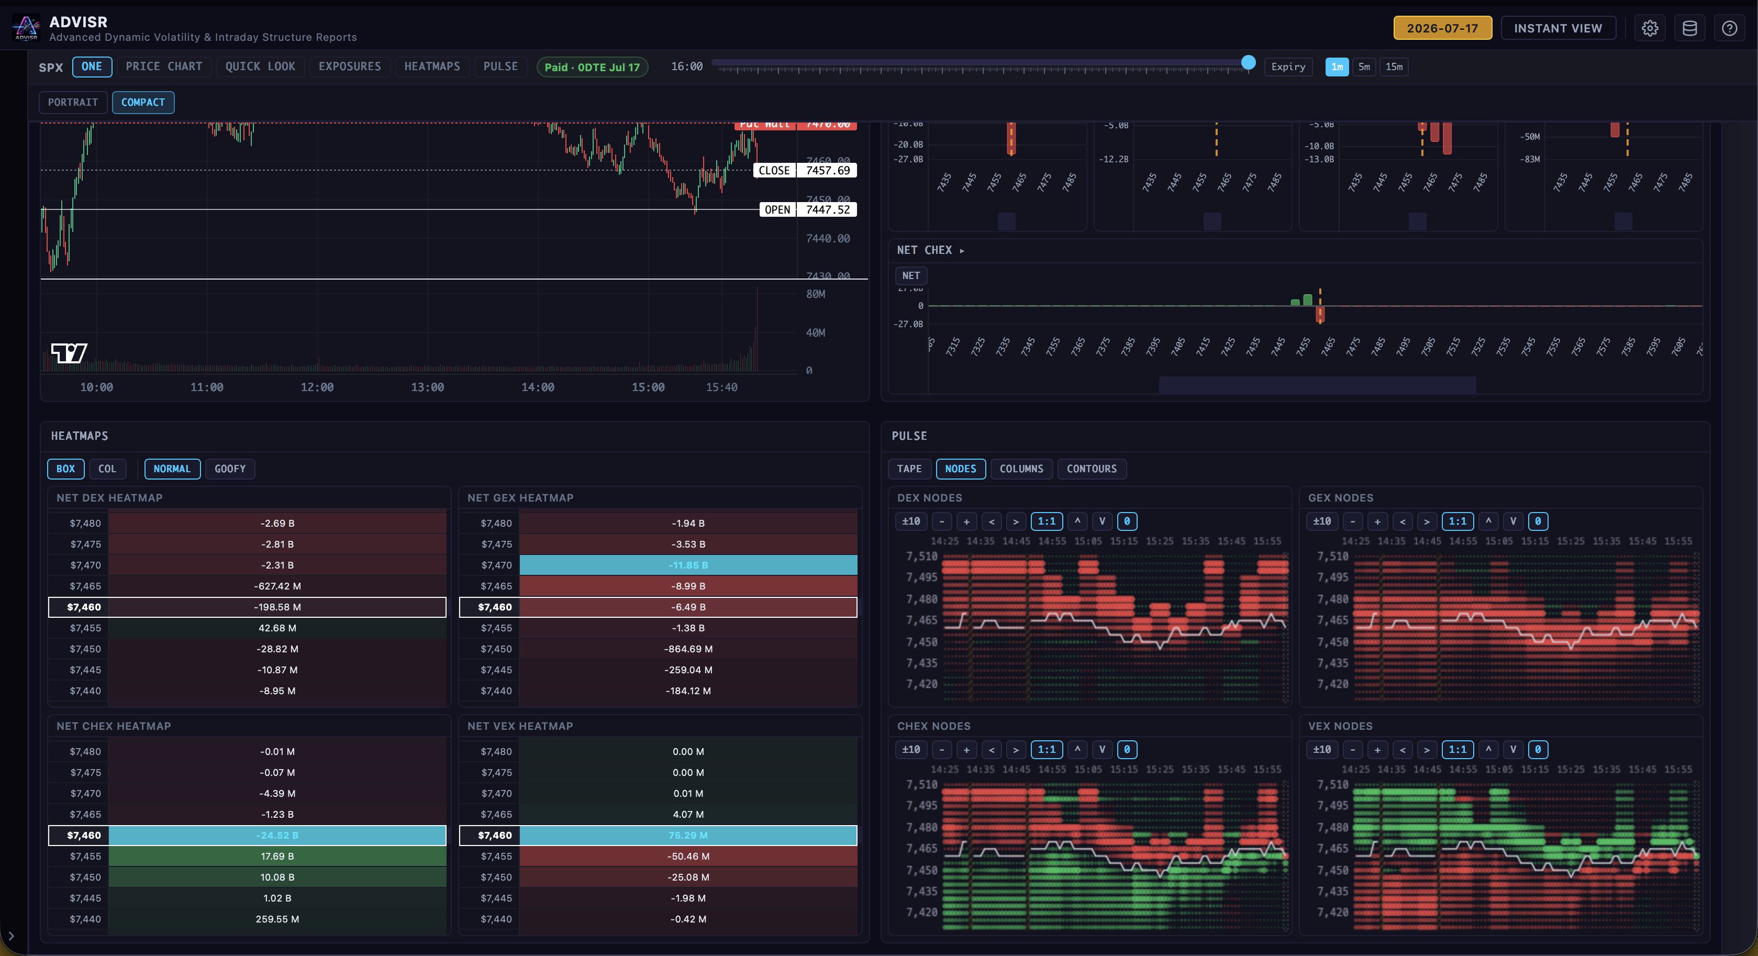Image resolution: width=1758 pixels, height=956 pixels.
Task: Toggle the 0 button in VEX NODES
Action: click(1538, 749)
